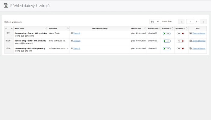Screen dimensions: 211x120
Task: Click eye icon in Gama Trade row
Action: [x=72, y=33]
